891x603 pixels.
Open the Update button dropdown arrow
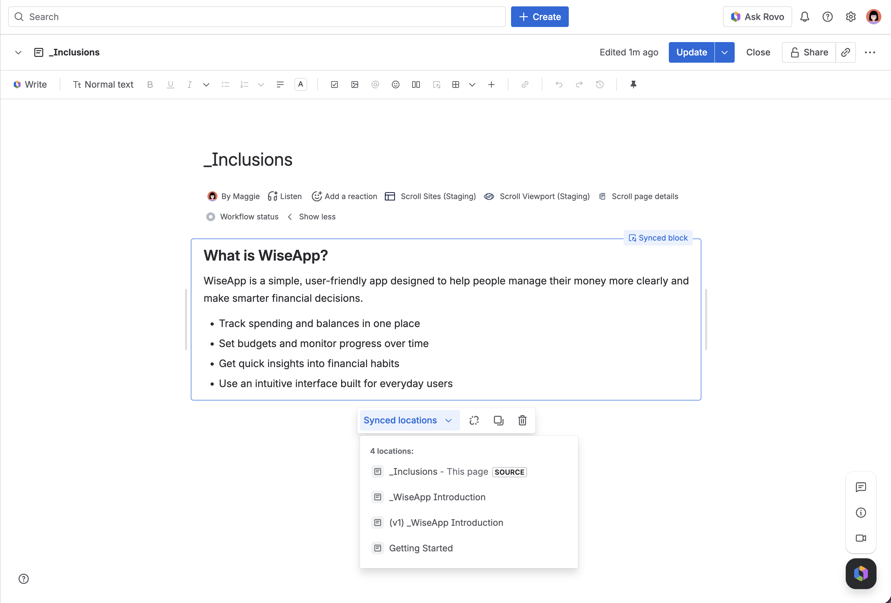tap(724, 52)
